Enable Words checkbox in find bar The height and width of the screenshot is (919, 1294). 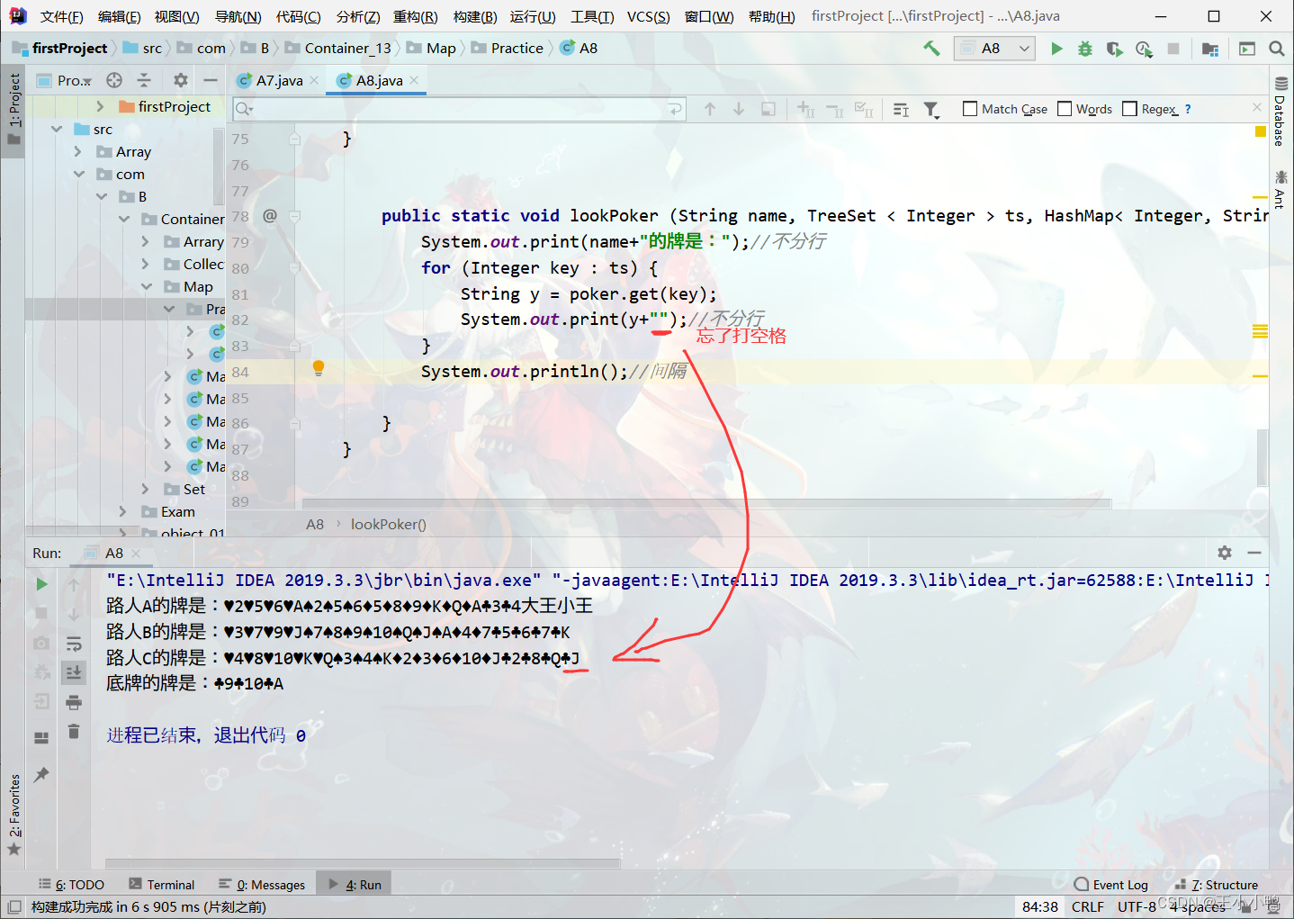point(1065,109)
